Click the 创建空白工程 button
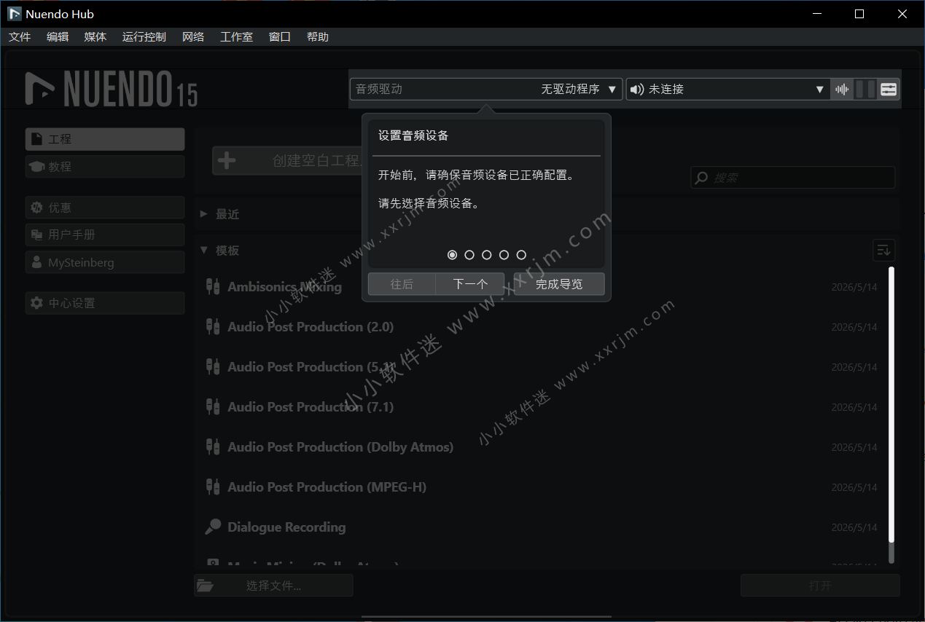 [287, 160]
